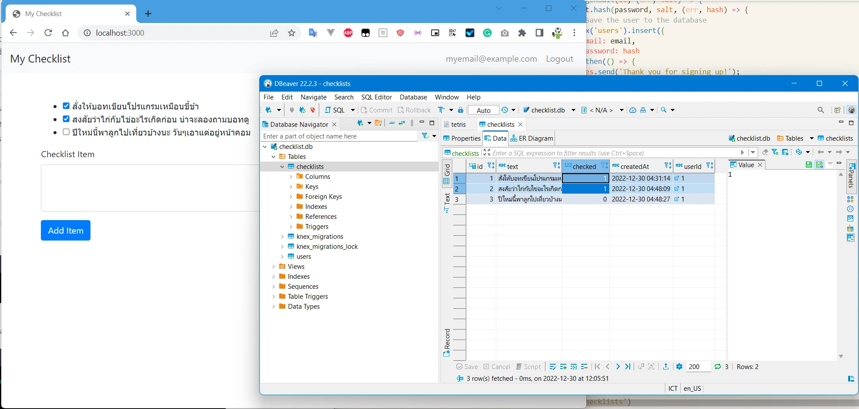Switch to the Properties tab
This screenshot has height=409, width=859.
461,139
